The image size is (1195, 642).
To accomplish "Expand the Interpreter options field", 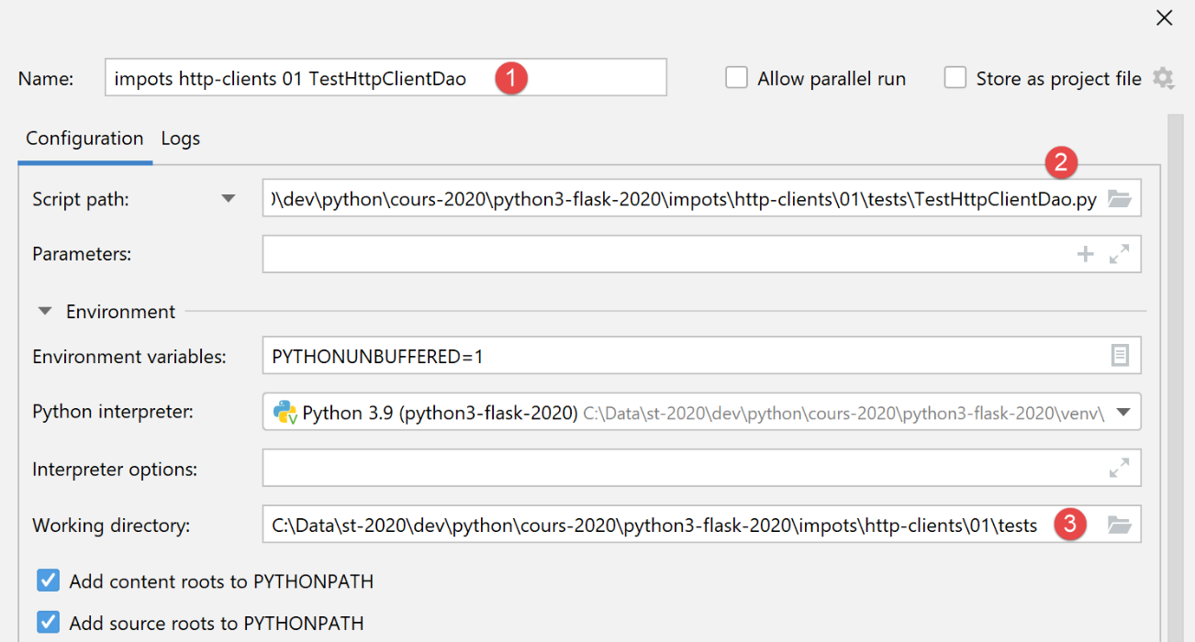I will point(1119,469).
